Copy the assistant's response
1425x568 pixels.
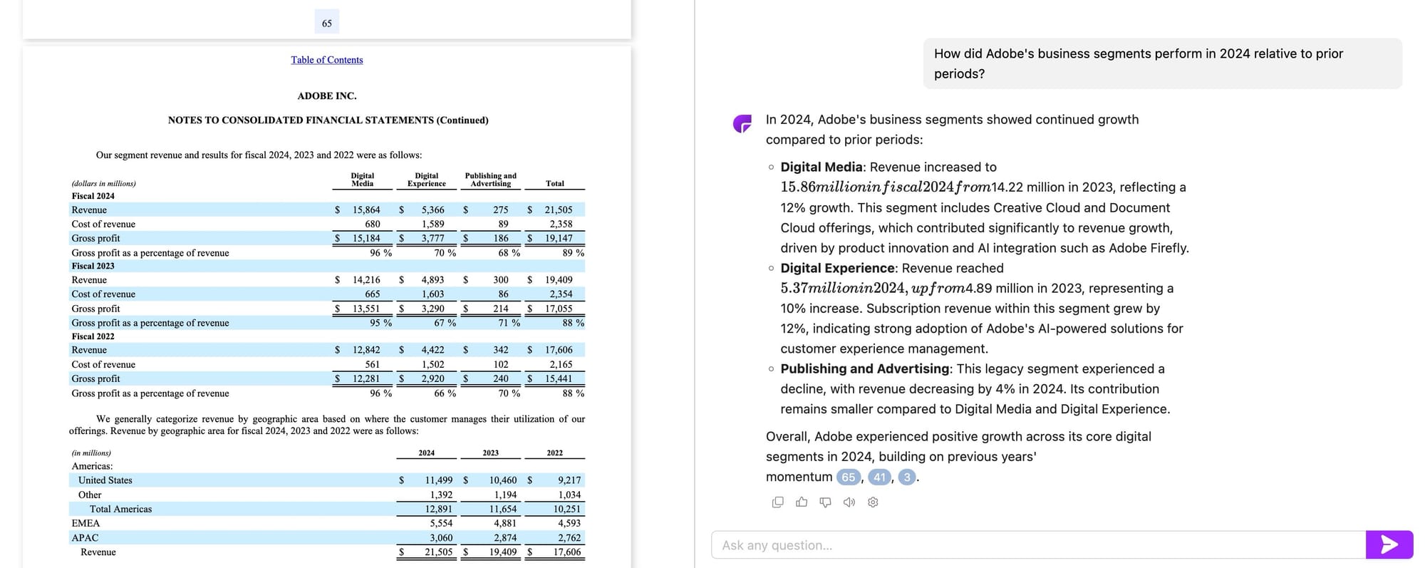777,502
